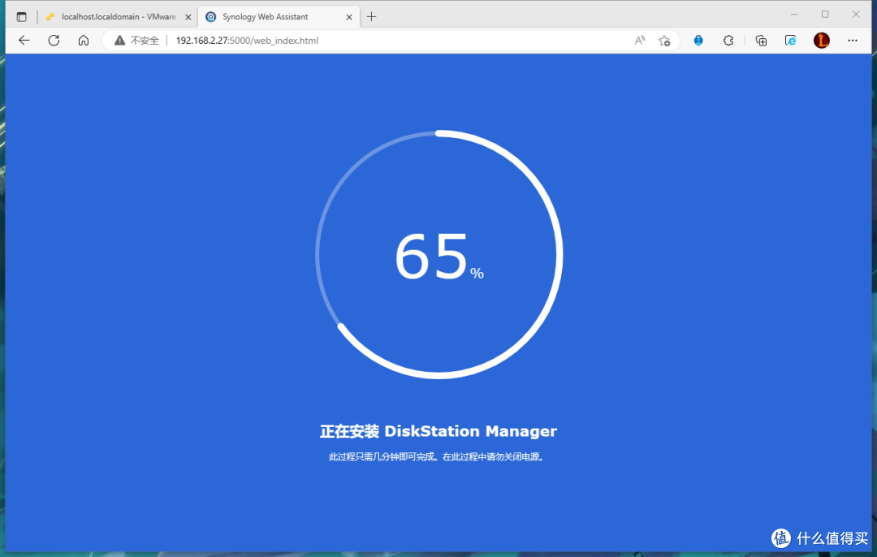Open Browser essentials icon
This screenshot has height=557, width=877.
click(x=790, y=40)
